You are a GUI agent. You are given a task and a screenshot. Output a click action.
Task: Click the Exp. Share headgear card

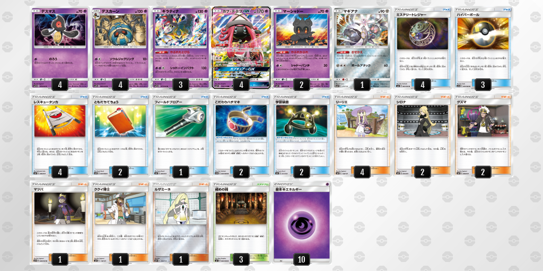(301, 134)
